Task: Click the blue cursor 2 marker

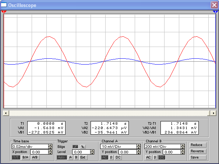Action: [x=215, y=12]
